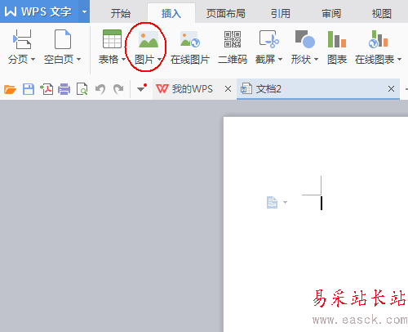
Task: Click the 截屏 screenshot icon
Action: pyautogui.click(x=268, y=39)
